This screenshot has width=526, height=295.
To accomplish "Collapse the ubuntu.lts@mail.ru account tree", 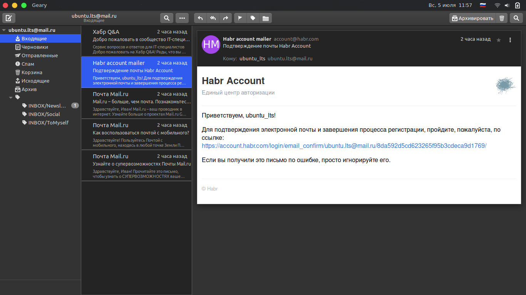I will [4, 30].
